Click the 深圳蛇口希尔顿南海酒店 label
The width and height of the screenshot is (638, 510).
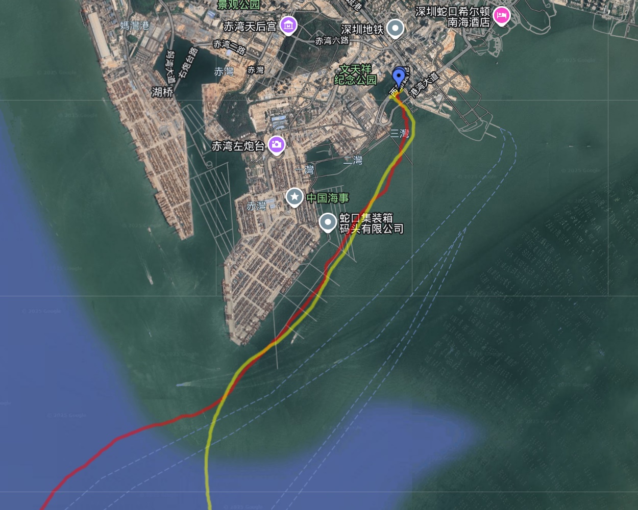[452, 16]
